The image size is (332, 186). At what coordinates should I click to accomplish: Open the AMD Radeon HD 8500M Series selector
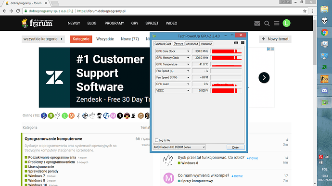179,147
